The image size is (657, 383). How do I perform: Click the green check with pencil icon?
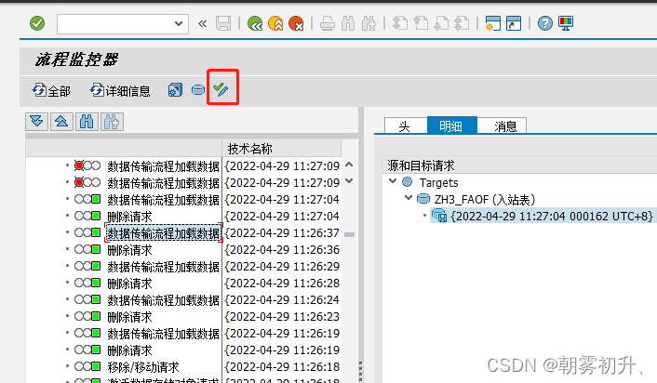coord(221,89)
